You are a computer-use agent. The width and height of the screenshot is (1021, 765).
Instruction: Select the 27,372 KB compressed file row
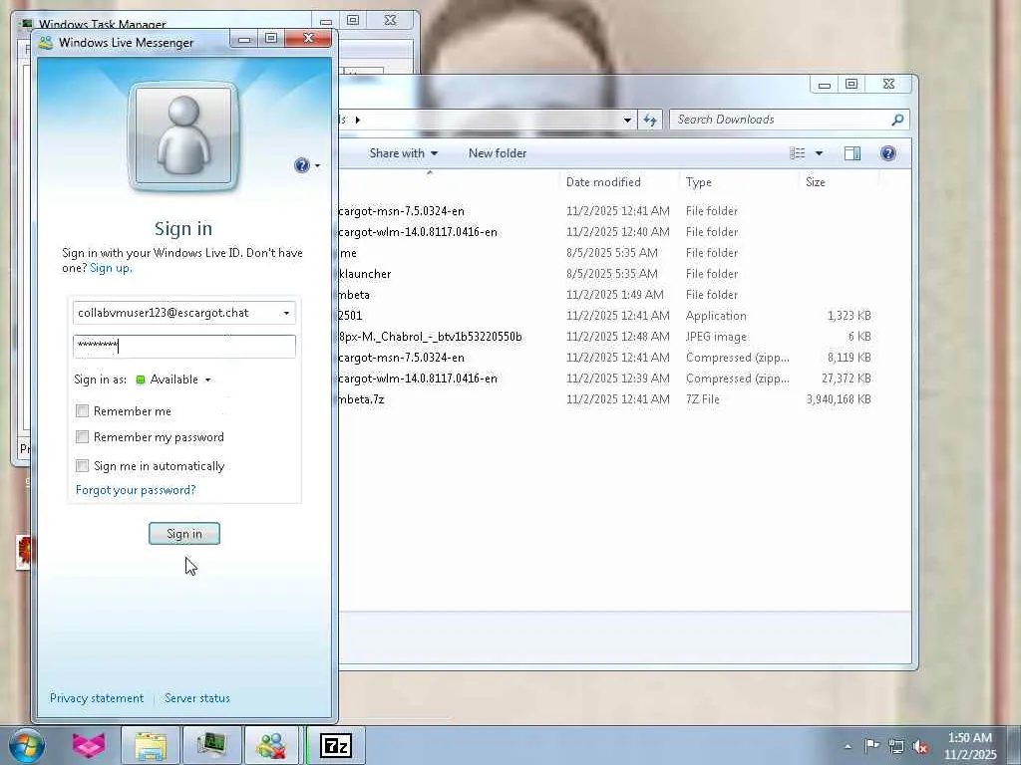click(x=605, y=379)
